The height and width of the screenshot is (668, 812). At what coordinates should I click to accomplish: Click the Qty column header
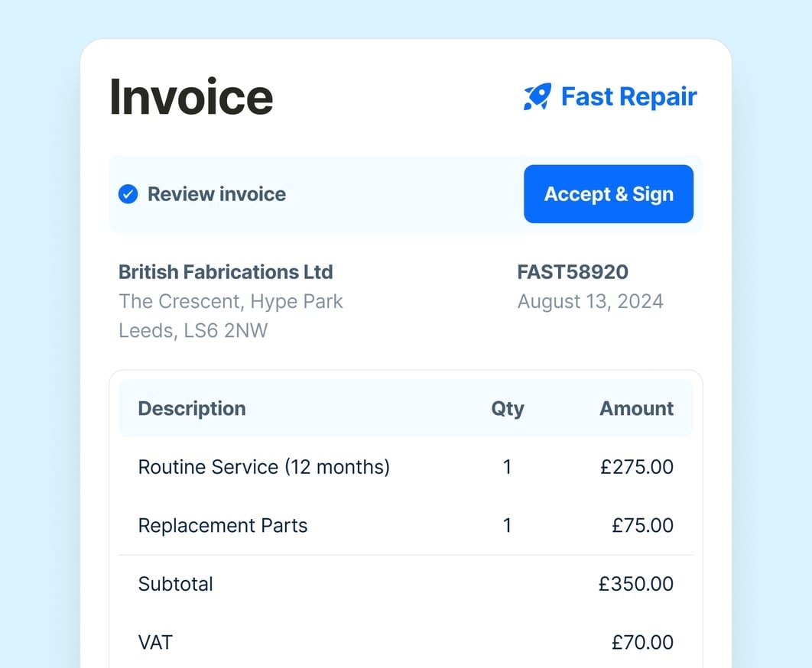click(x=508, y=408)
